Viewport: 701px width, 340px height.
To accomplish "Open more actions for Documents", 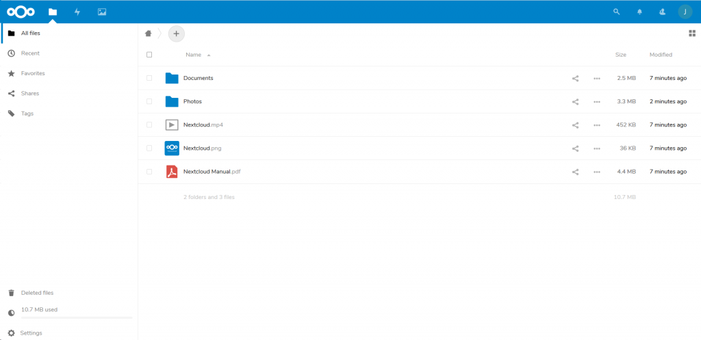I will (597, 79).
